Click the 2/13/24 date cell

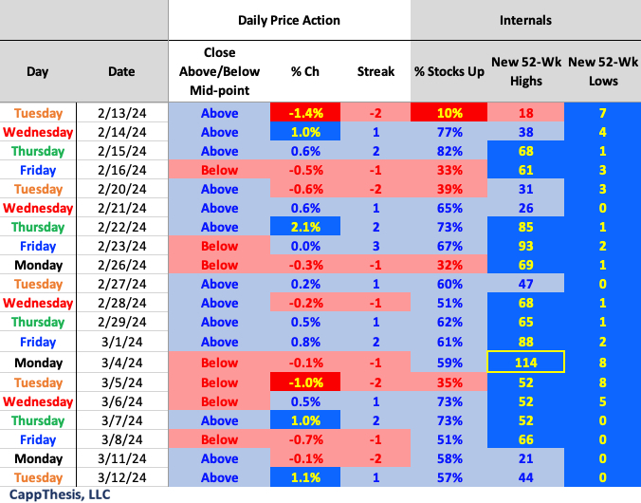pos(121,113)
